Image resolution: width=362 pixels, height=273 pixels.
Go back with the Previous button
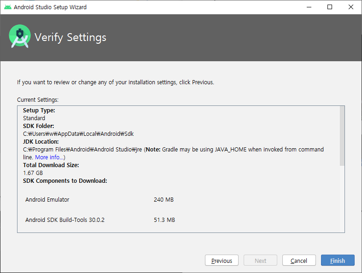click(x=222, y=260)
